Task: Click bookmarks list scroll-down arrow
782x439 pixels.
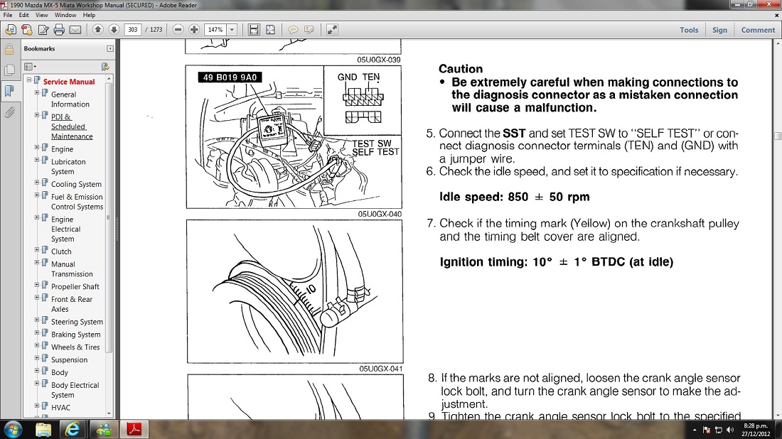Action: 109,413
